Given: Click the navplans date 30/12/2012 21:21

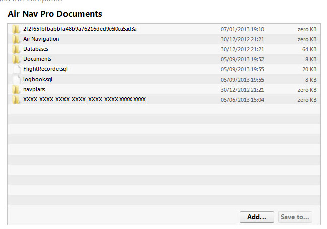Looking at the screenshot, I should pyautogui.click(x=242, y=90).
